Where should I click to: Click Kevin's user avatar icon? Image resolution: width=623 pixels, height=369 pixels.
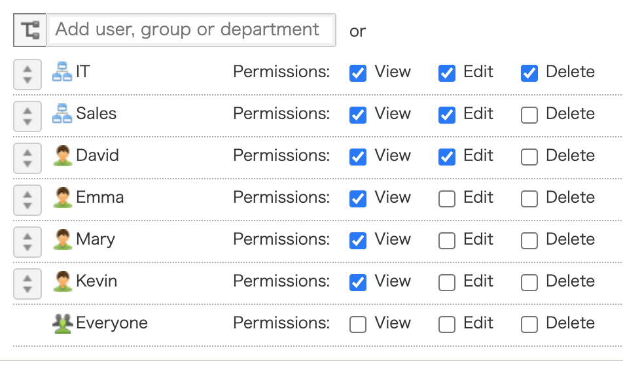(62, 281)
